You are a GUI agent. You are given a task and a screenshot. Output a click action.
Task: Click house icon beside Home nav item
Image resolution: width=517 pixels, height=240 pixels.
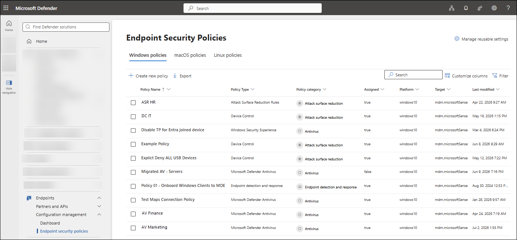[x=29, y=41]
